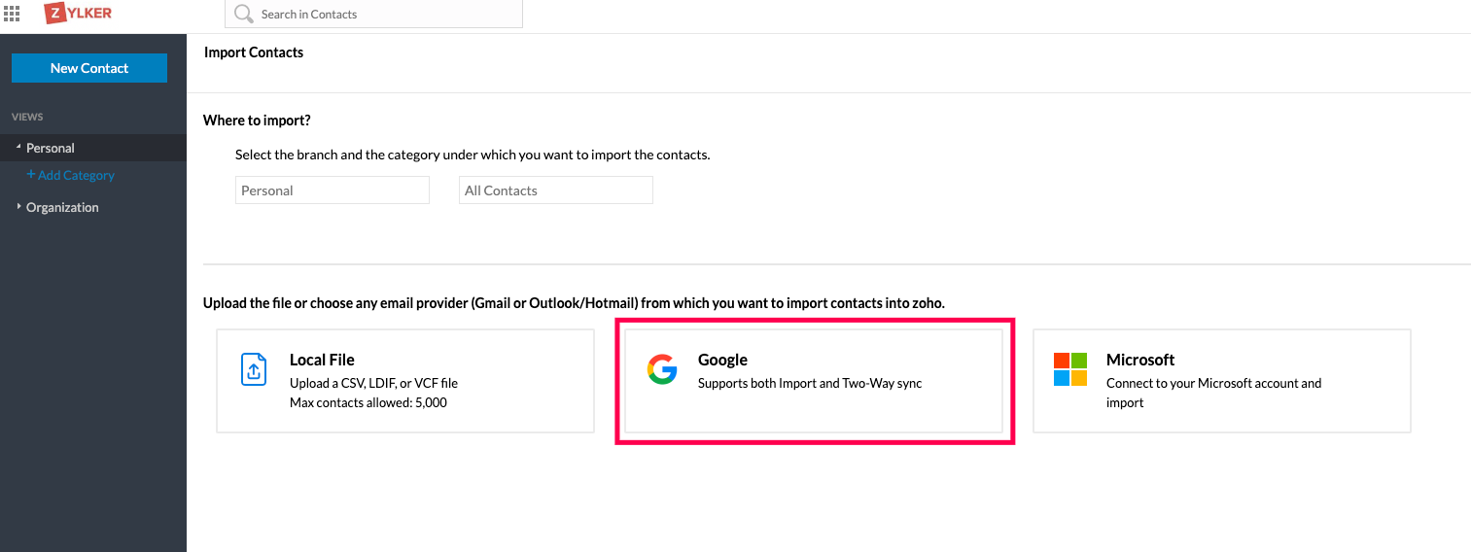Click the Local File upload icon
The image size is (1471, 552).
tap(253, 369)
